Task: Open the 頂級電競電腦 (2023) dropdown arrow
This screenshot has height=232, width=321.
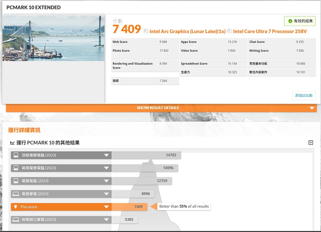Action: pyautogui.click(x=106, y=155)
